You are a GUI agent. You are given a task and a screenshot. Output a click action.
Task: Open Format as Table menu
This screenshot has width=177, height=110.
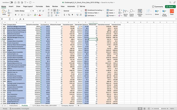pos(92,13)
